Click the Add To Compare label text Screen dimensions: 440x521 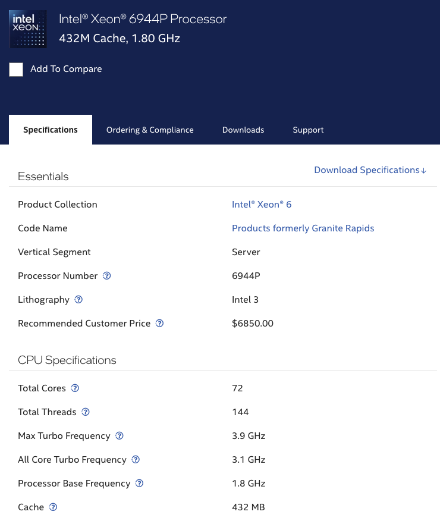pyautogui.click(x=66, y=69)
